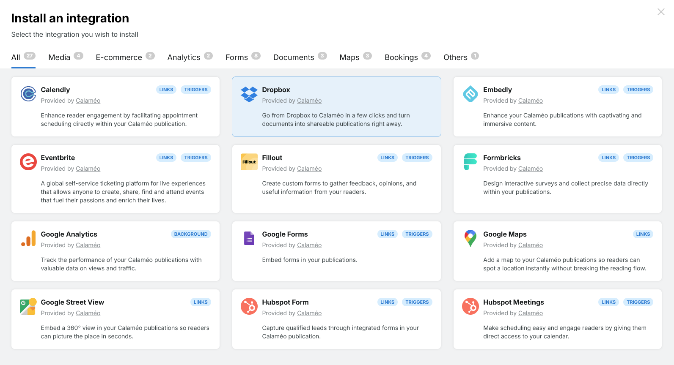Click the TRIGGERS badge on Eventbrite card
674x365 pixels.
(196, 158)
